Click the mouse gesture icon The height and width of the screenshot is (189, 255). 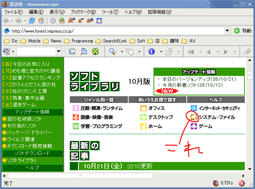[130, 51]
